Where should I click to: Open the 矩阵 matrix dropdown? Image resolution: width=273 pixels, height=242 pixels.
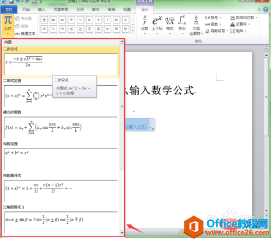(x=238, y=31)
